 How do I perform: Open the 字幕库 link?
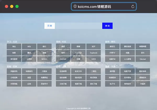pyautogui.click(x=143, y=84)
